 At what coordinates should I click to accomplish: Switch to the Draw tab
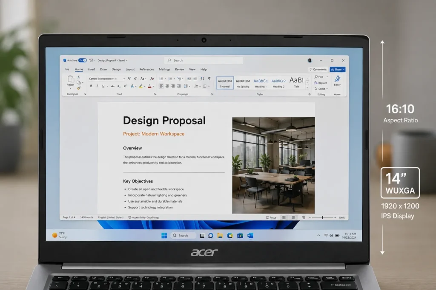(103, 69)
